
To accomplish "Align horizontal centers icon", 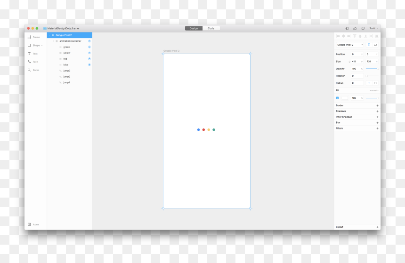I will coord(343,36).
